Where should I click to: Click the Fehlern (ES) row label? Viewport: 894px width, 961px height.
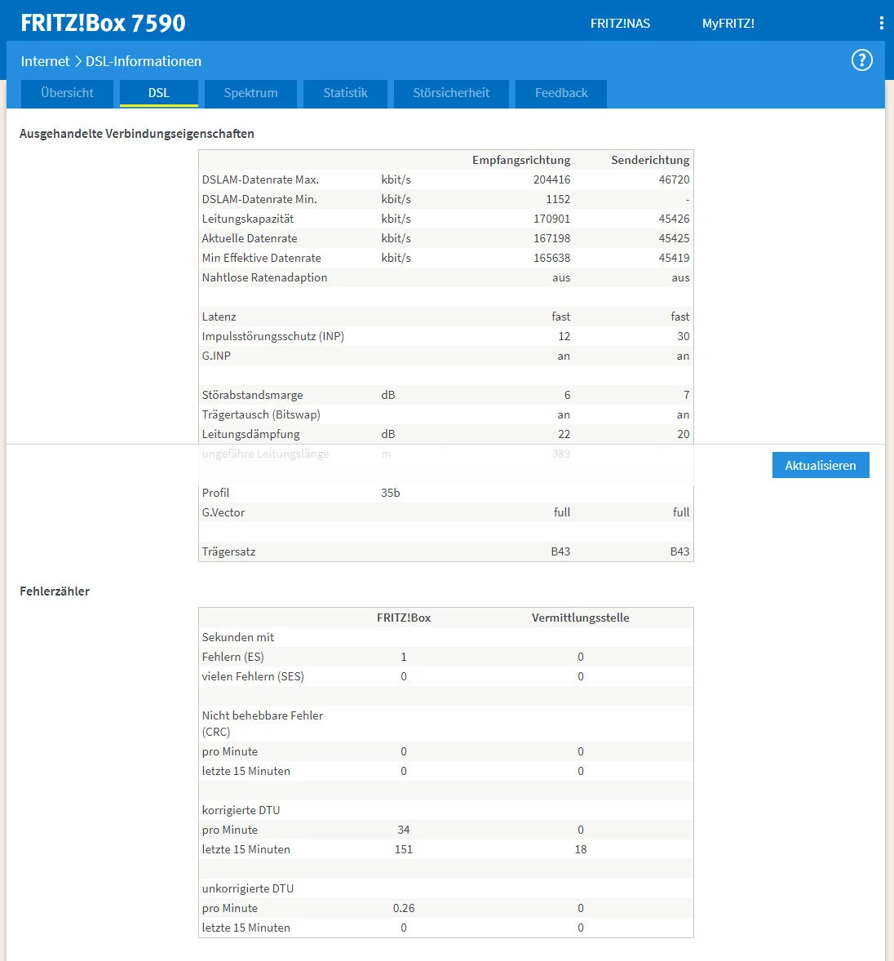pyautogui.click(x=232, y=657)
